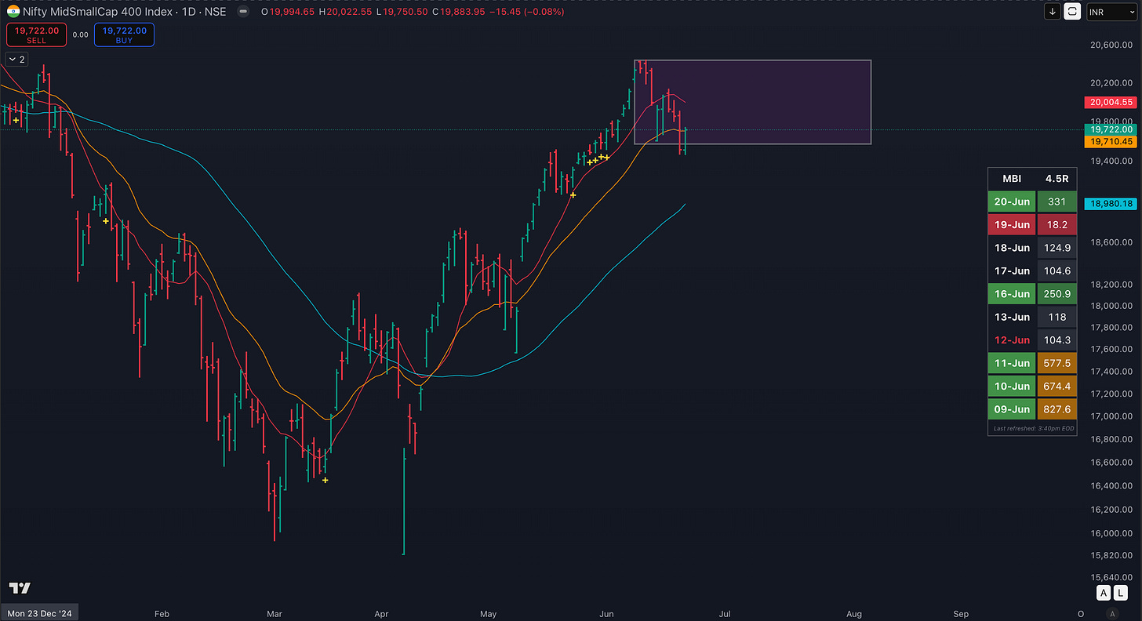Click the red 20,004.55 price label
Image resolution: width=1142 pixels, height=621 pixels.
pyautogui.click(x=1111, y=102)
